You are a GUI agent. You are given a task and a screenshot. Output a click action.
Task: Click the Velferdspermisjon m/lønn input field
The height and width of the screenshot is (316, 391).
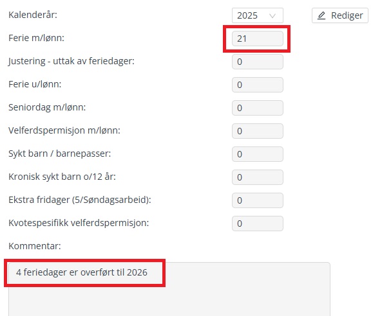tap(257, 131)
